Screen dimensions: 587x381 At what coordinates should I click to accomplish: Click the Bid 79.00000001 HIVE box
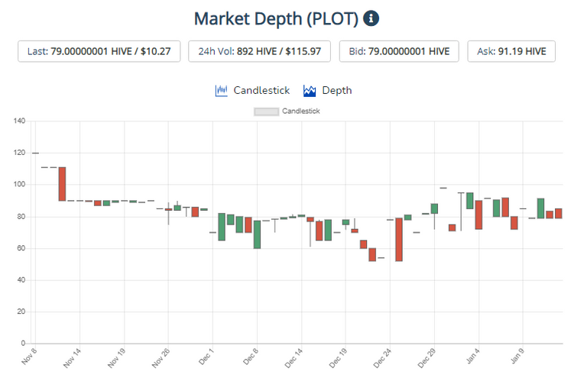pyautogui.click(x=399, y=51)
